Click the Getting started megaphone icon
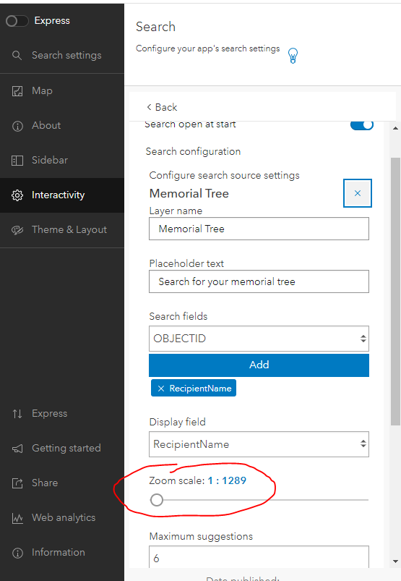Viewport: 401px width, 581px height. (x=17, y=449)
